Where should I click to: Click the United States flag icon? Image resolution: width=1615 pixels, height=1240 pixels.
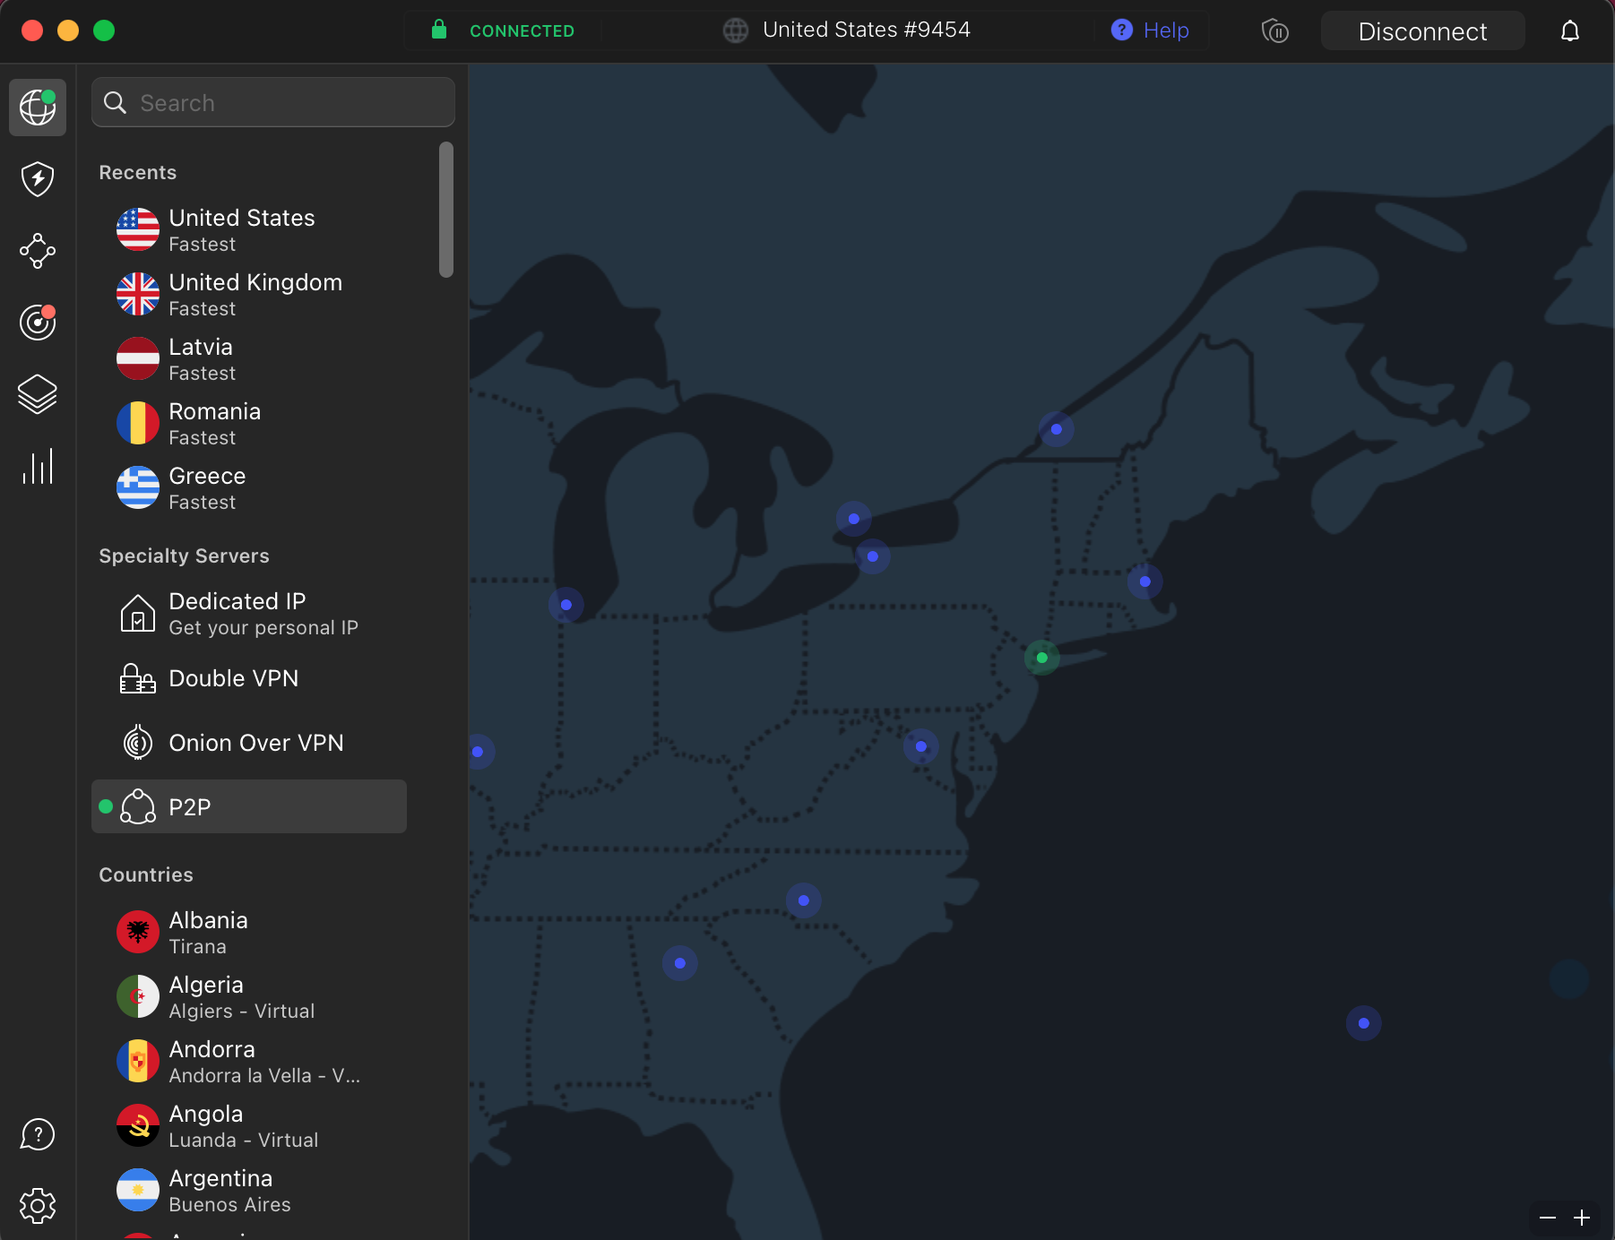[138, 229]
